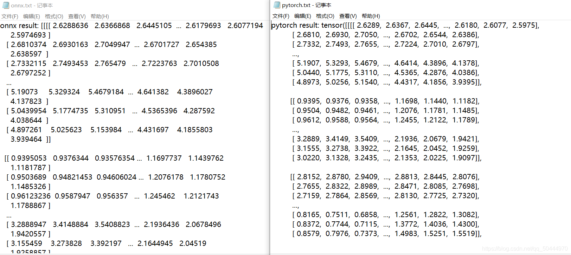Click value 0.9395 in pytorch window
The image size is (571, 255).
click(309, 101)
